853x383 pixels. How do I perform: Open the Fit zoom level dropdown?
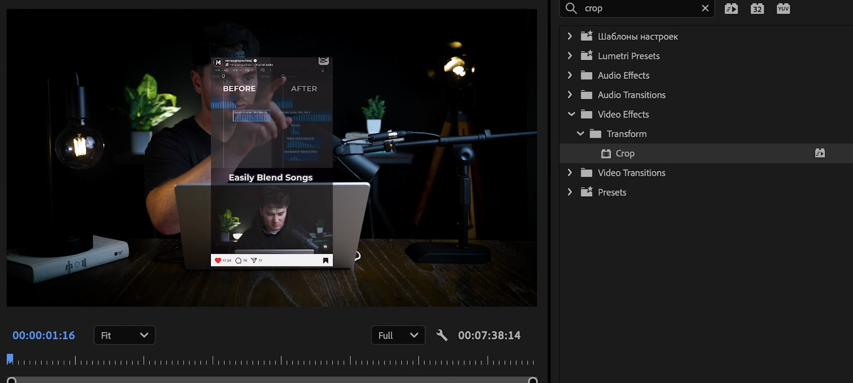(125, 335)
